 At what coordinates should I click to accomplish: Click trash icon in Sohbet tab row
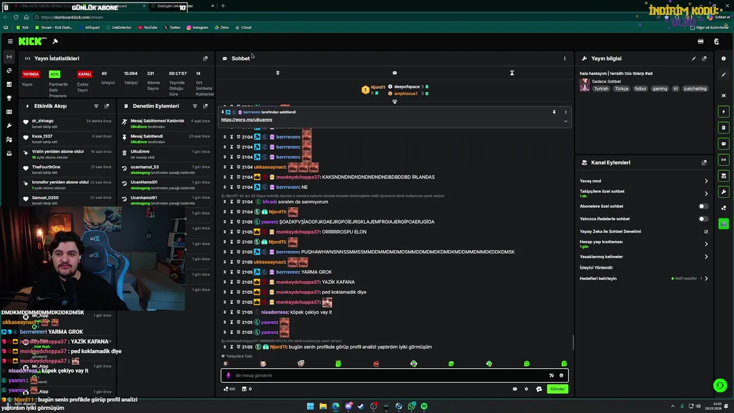(278, 73)
